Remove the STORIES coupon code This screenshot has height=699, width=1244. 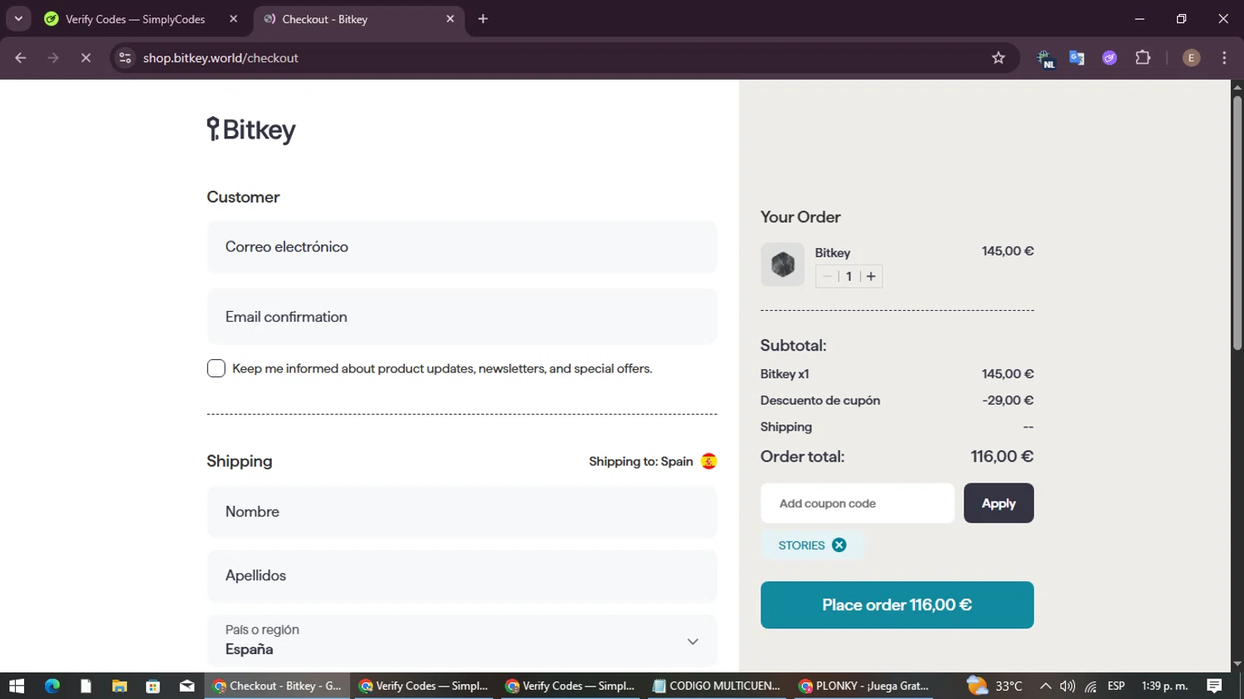[x=839, y=545]
